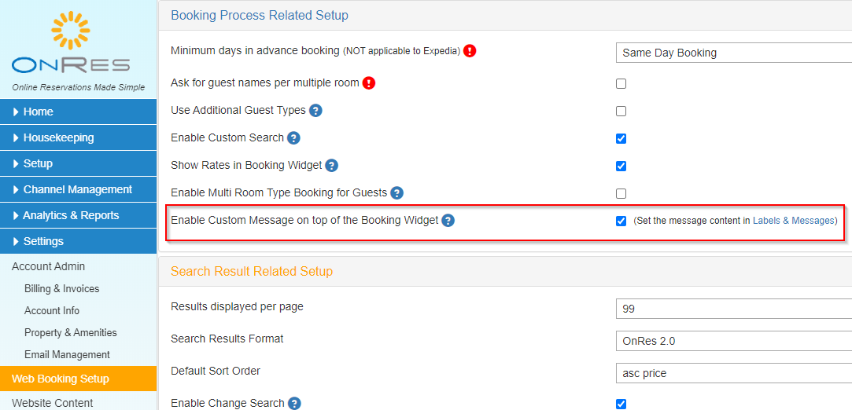852x410 pixels.
Task: Enable Ask for guest names per multiple room checkbox
Action: point(621,83)
